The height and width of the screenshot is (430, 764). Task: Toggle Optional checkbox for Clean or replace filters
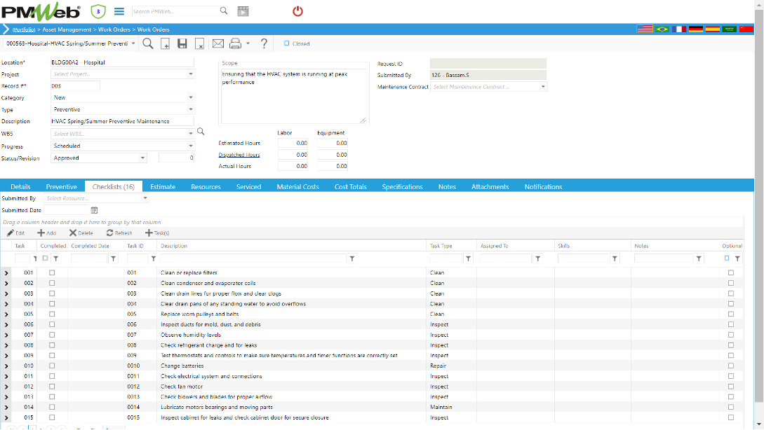tap(731, 273)
